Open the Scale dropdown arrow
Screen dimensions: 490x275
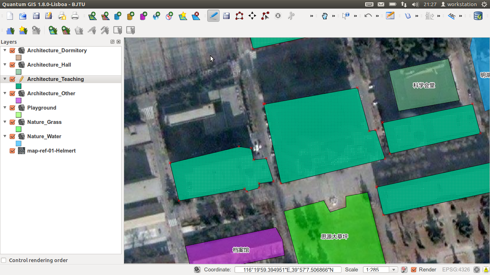pyautogui.click(x=394, y=270)
